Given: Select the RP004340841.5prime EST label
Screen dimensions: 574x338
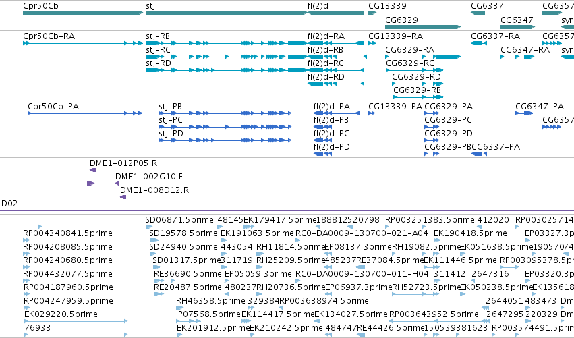Looking at the screenshot, I should [67, 233].
